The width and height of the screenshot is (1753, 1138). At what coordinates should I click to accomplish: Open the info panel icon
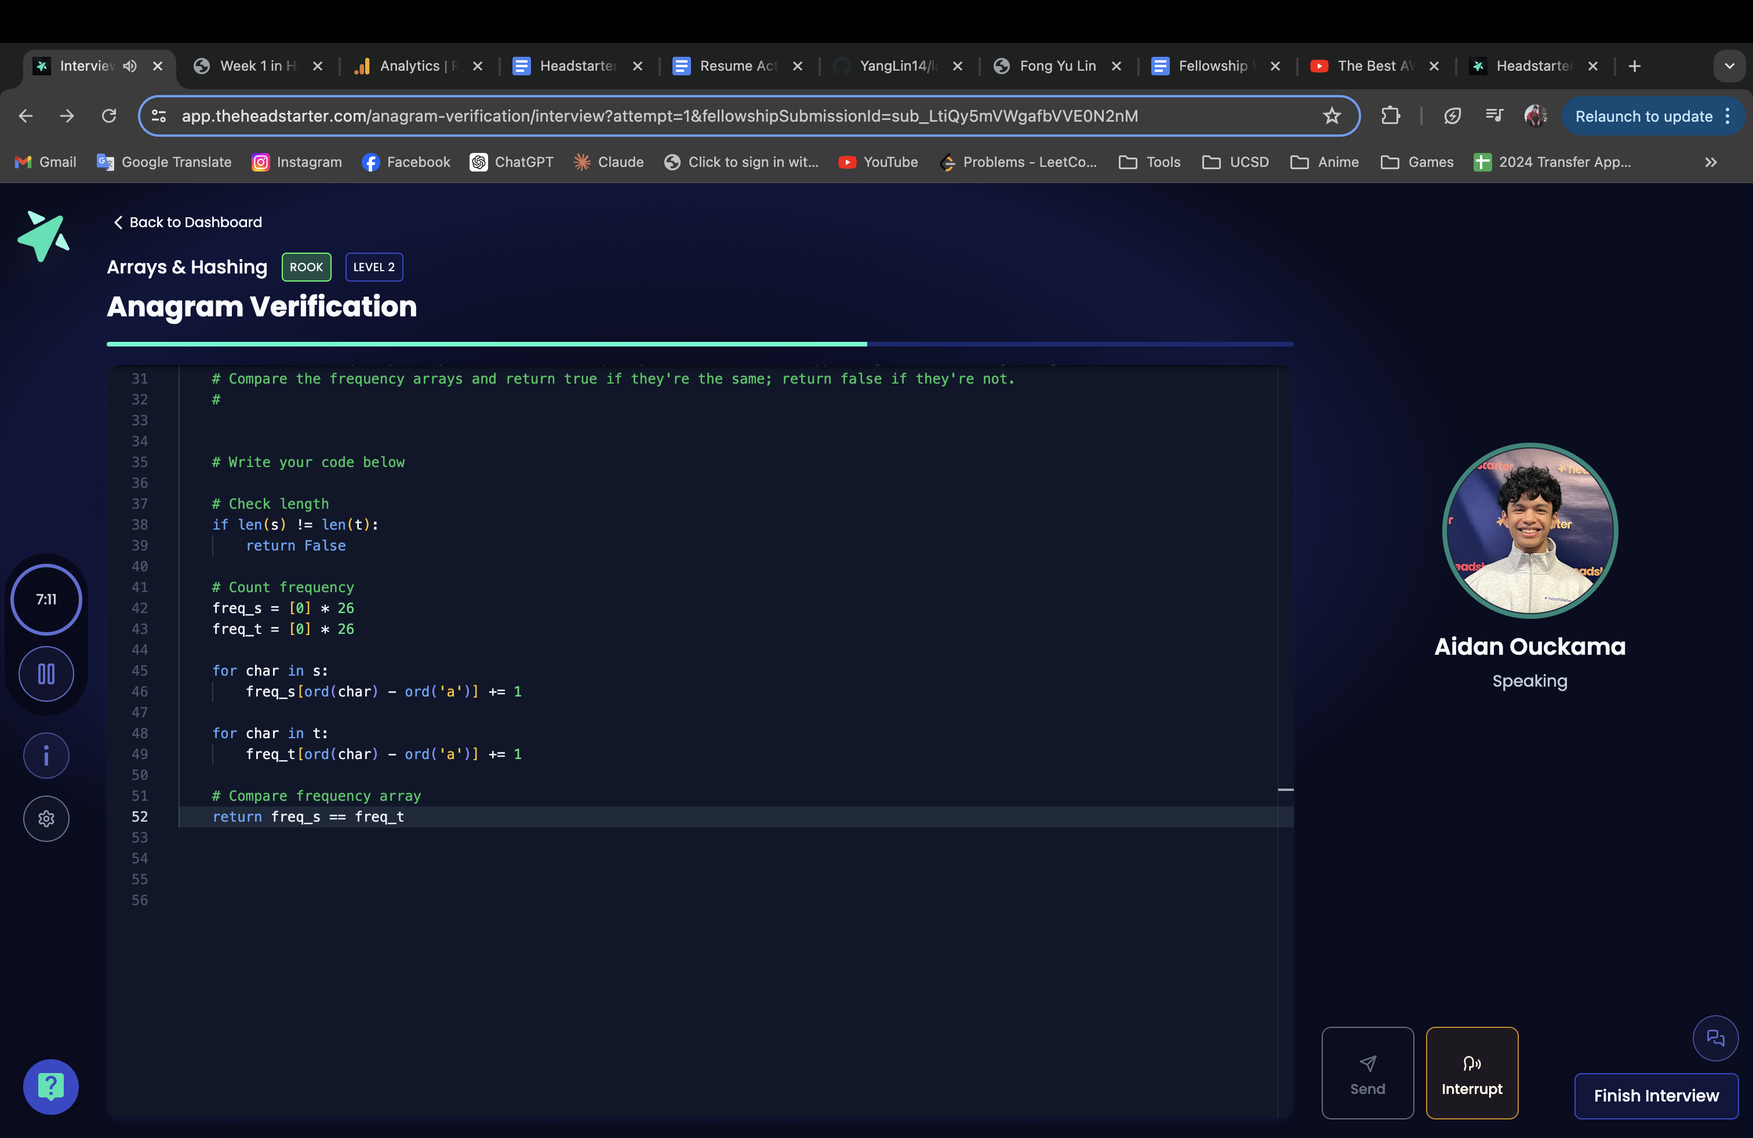coord(46,756)
